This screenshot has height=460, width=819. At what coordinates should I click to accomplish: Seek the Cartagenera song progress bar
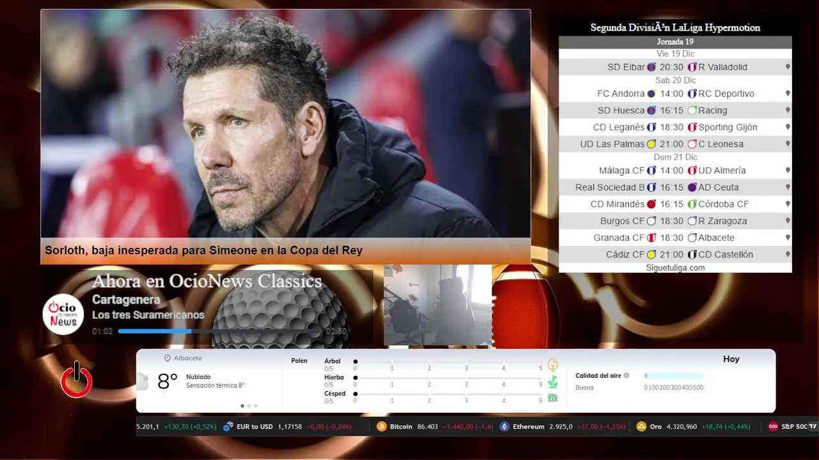(x=220, y=332)
